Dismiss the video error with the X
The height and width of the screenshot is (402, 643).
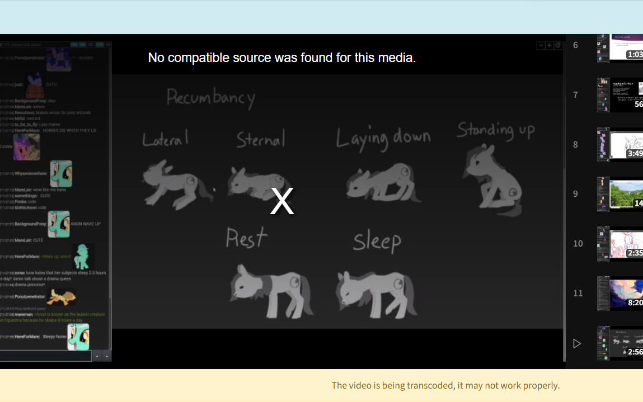click(x=281, y=201)
